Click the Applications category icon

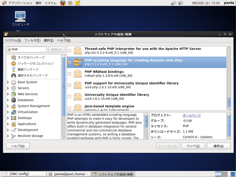[14, 124]
